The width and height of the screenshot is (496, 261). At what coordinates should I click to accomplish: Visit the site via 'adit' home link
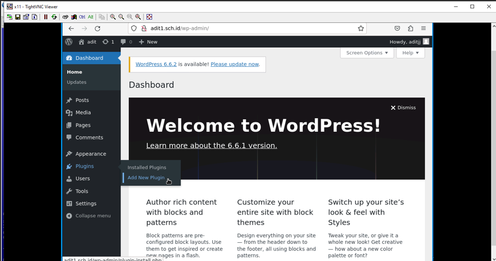tap(88, 42)
